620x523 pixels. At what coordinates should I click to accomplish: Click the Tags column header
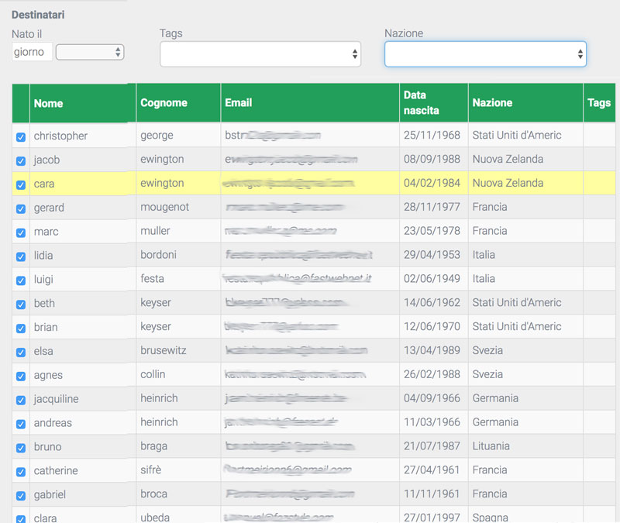[599, 103]
